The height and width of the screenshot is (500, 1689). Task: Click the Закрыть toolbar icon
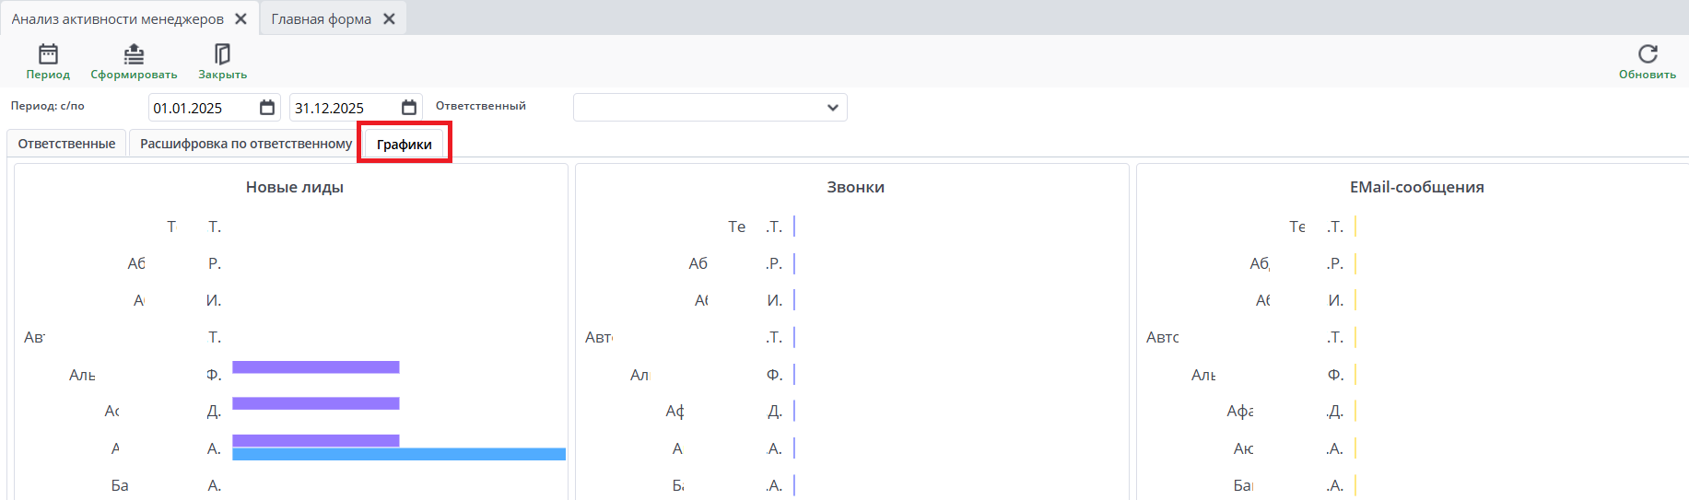(x=222, y=54)
